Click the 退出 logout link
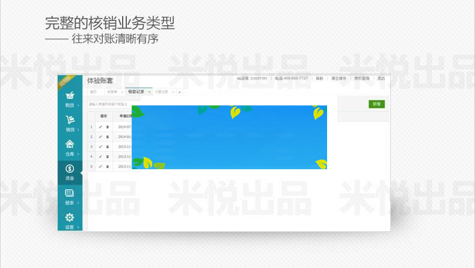Viewport: 475px width, 268px height. tap(381, 78)
